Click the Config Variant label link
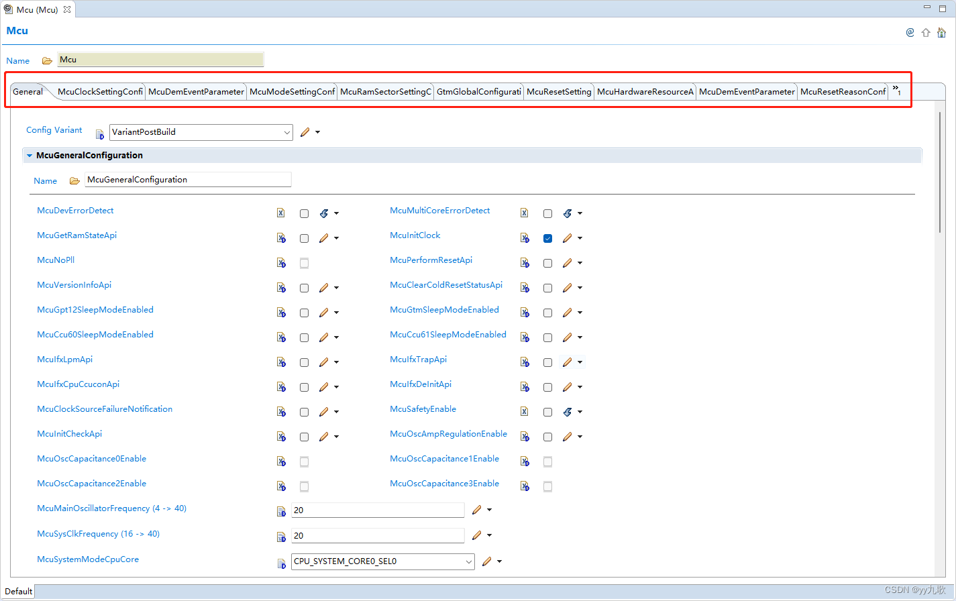Viewport: 956px width, 601px height. 54,130
